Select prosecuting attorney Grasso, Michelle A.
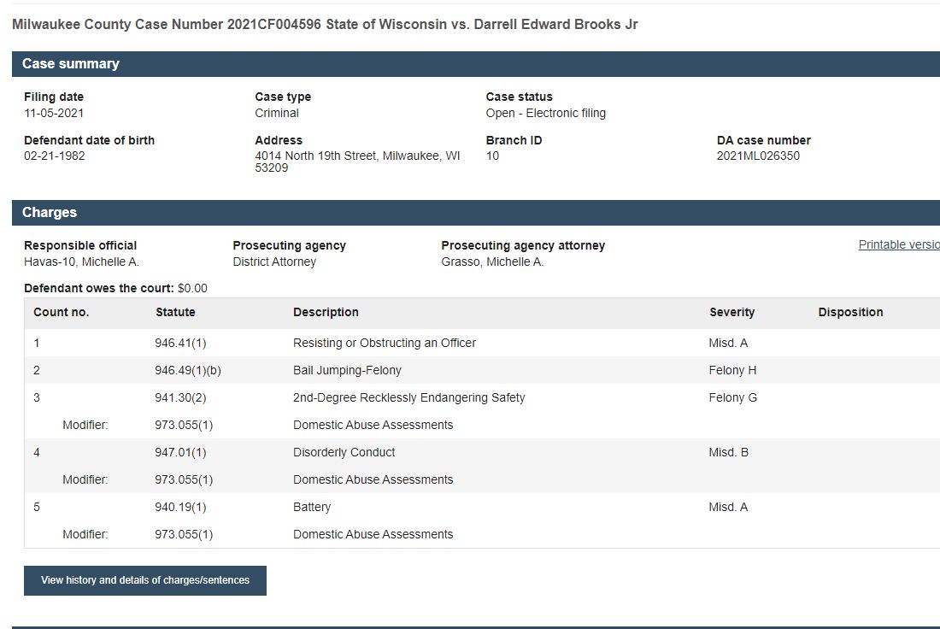The width and height of the screenshot is (940, 629). [x=492, y=262]
